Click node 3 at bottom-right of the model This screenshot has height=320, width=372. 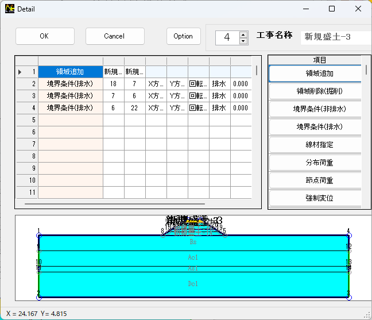[349, 297]
